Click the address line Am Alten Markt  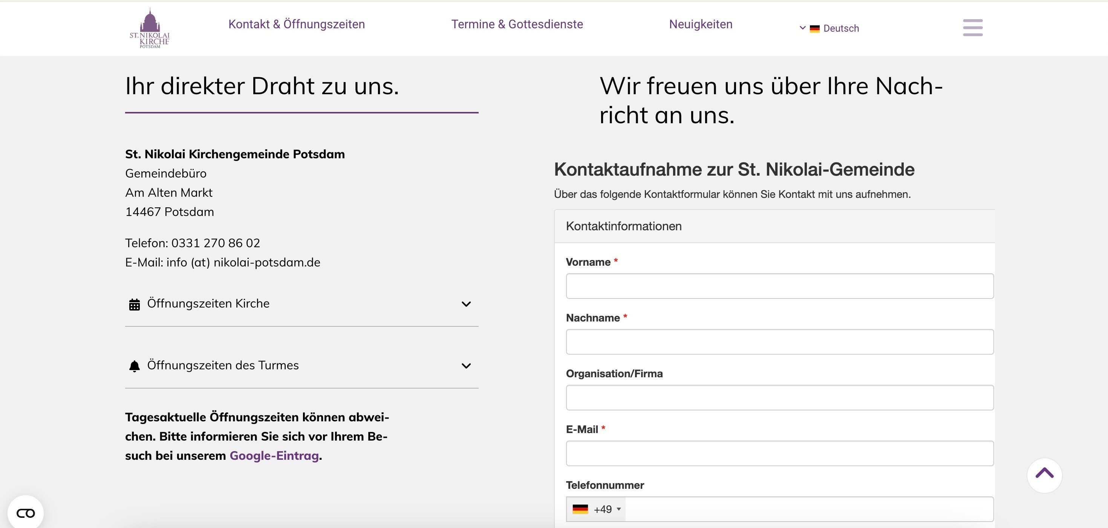[x=168, y=192]
